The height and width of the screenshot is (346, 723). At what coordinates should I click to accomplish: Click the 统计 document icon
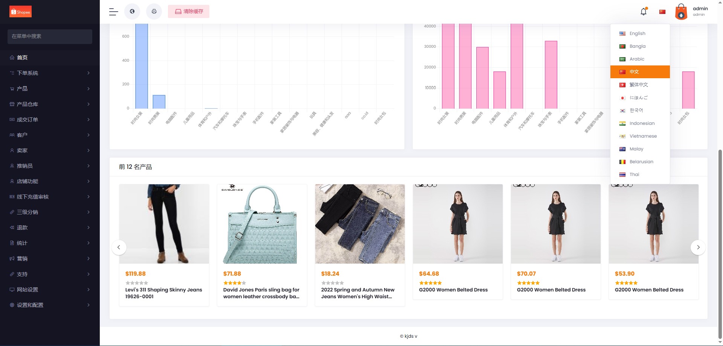pos(12,243)
